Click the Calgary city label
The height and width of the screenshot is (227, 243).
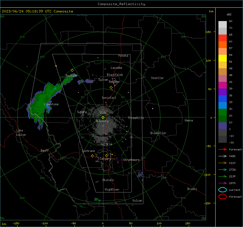105,159
